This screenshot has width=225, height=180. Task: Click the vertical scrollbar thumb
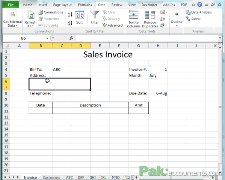(x=220, y=107)
